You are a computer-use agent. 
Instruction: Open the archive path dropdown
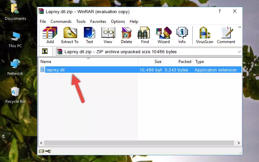click(x=239, y=52)
